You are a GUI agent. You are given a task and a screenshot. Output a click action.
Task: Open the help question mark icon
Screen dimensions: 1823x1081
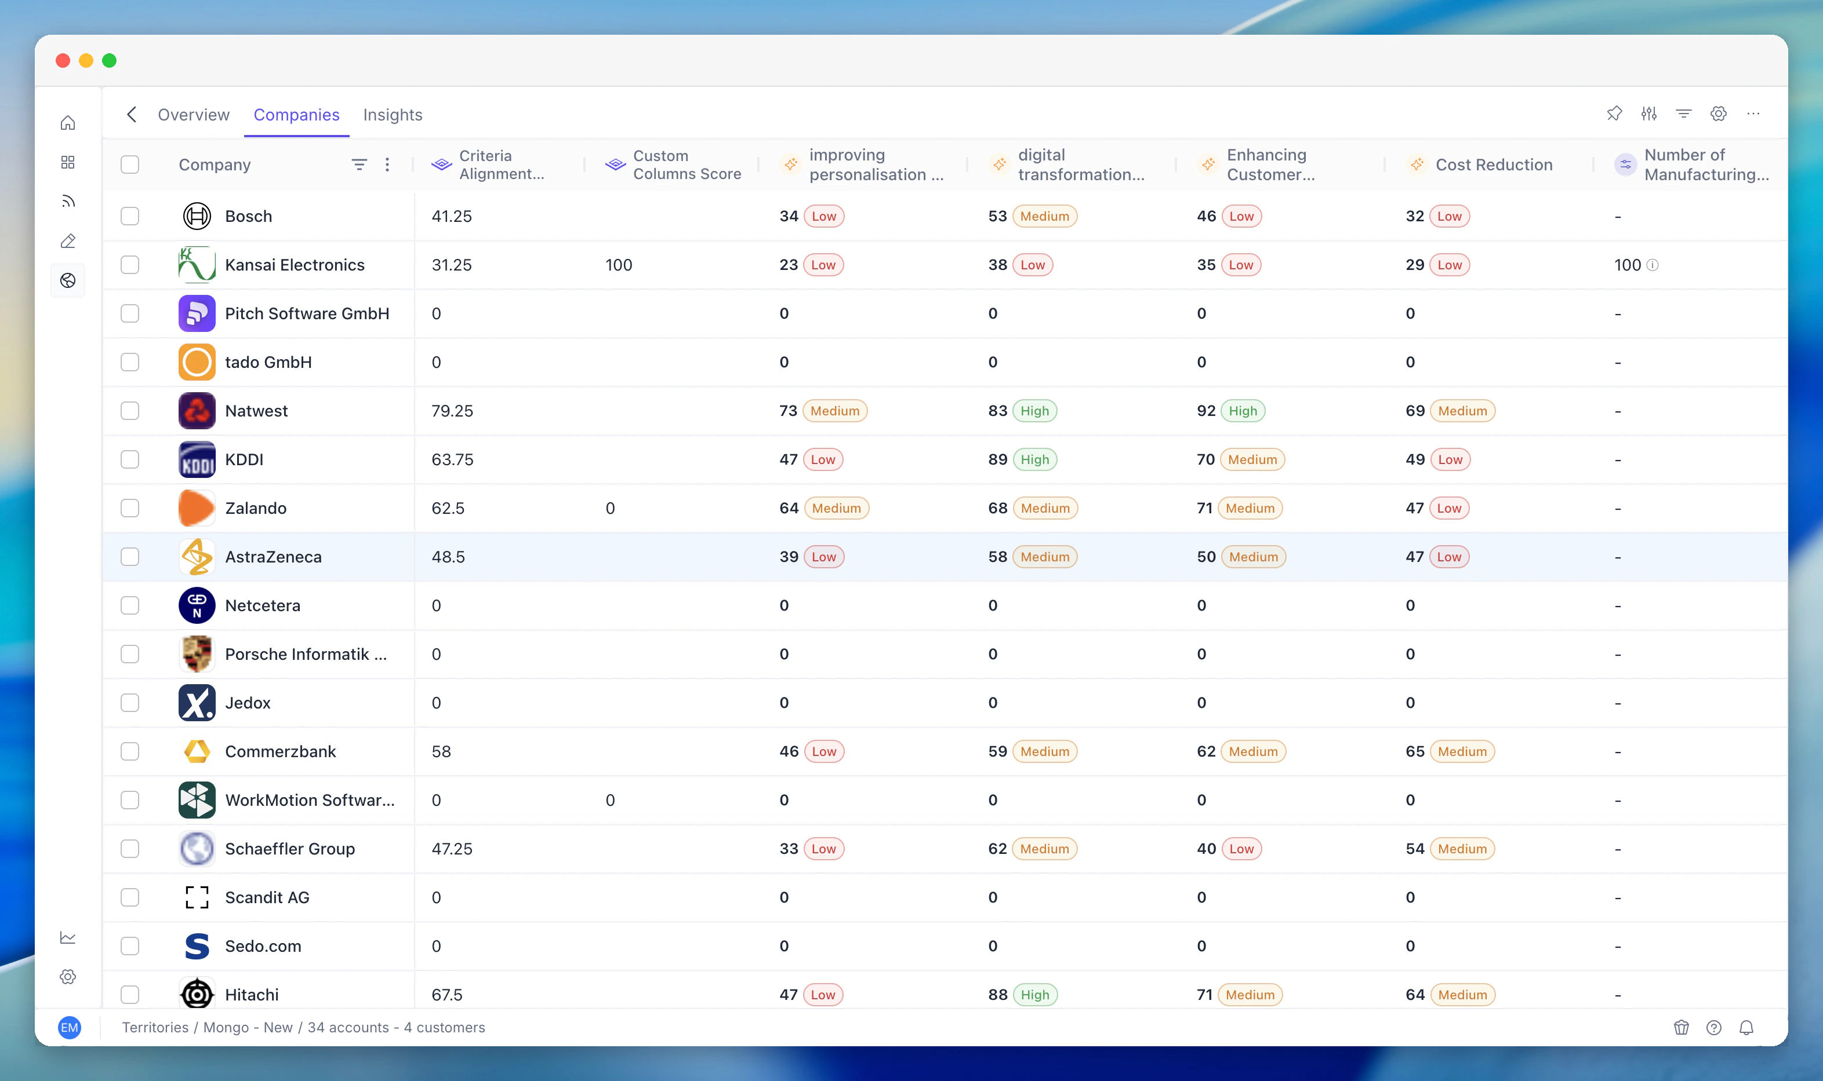point(1713,1027)
